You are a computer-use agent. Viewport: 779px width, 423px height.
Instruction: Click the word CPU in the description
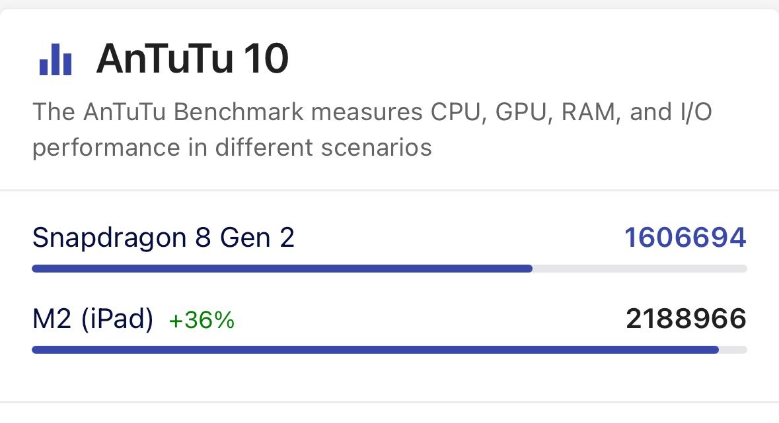[455, 112]
